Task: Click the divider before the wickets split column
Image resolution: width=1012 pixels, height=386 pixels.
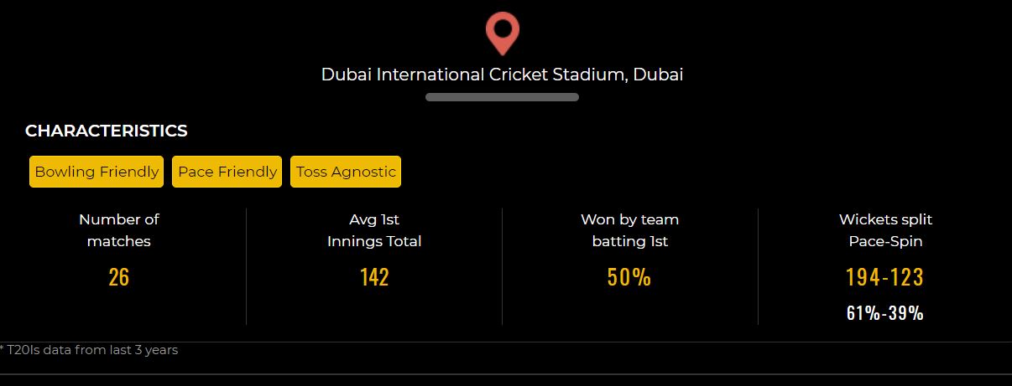Action: click(x=758, y=266)
